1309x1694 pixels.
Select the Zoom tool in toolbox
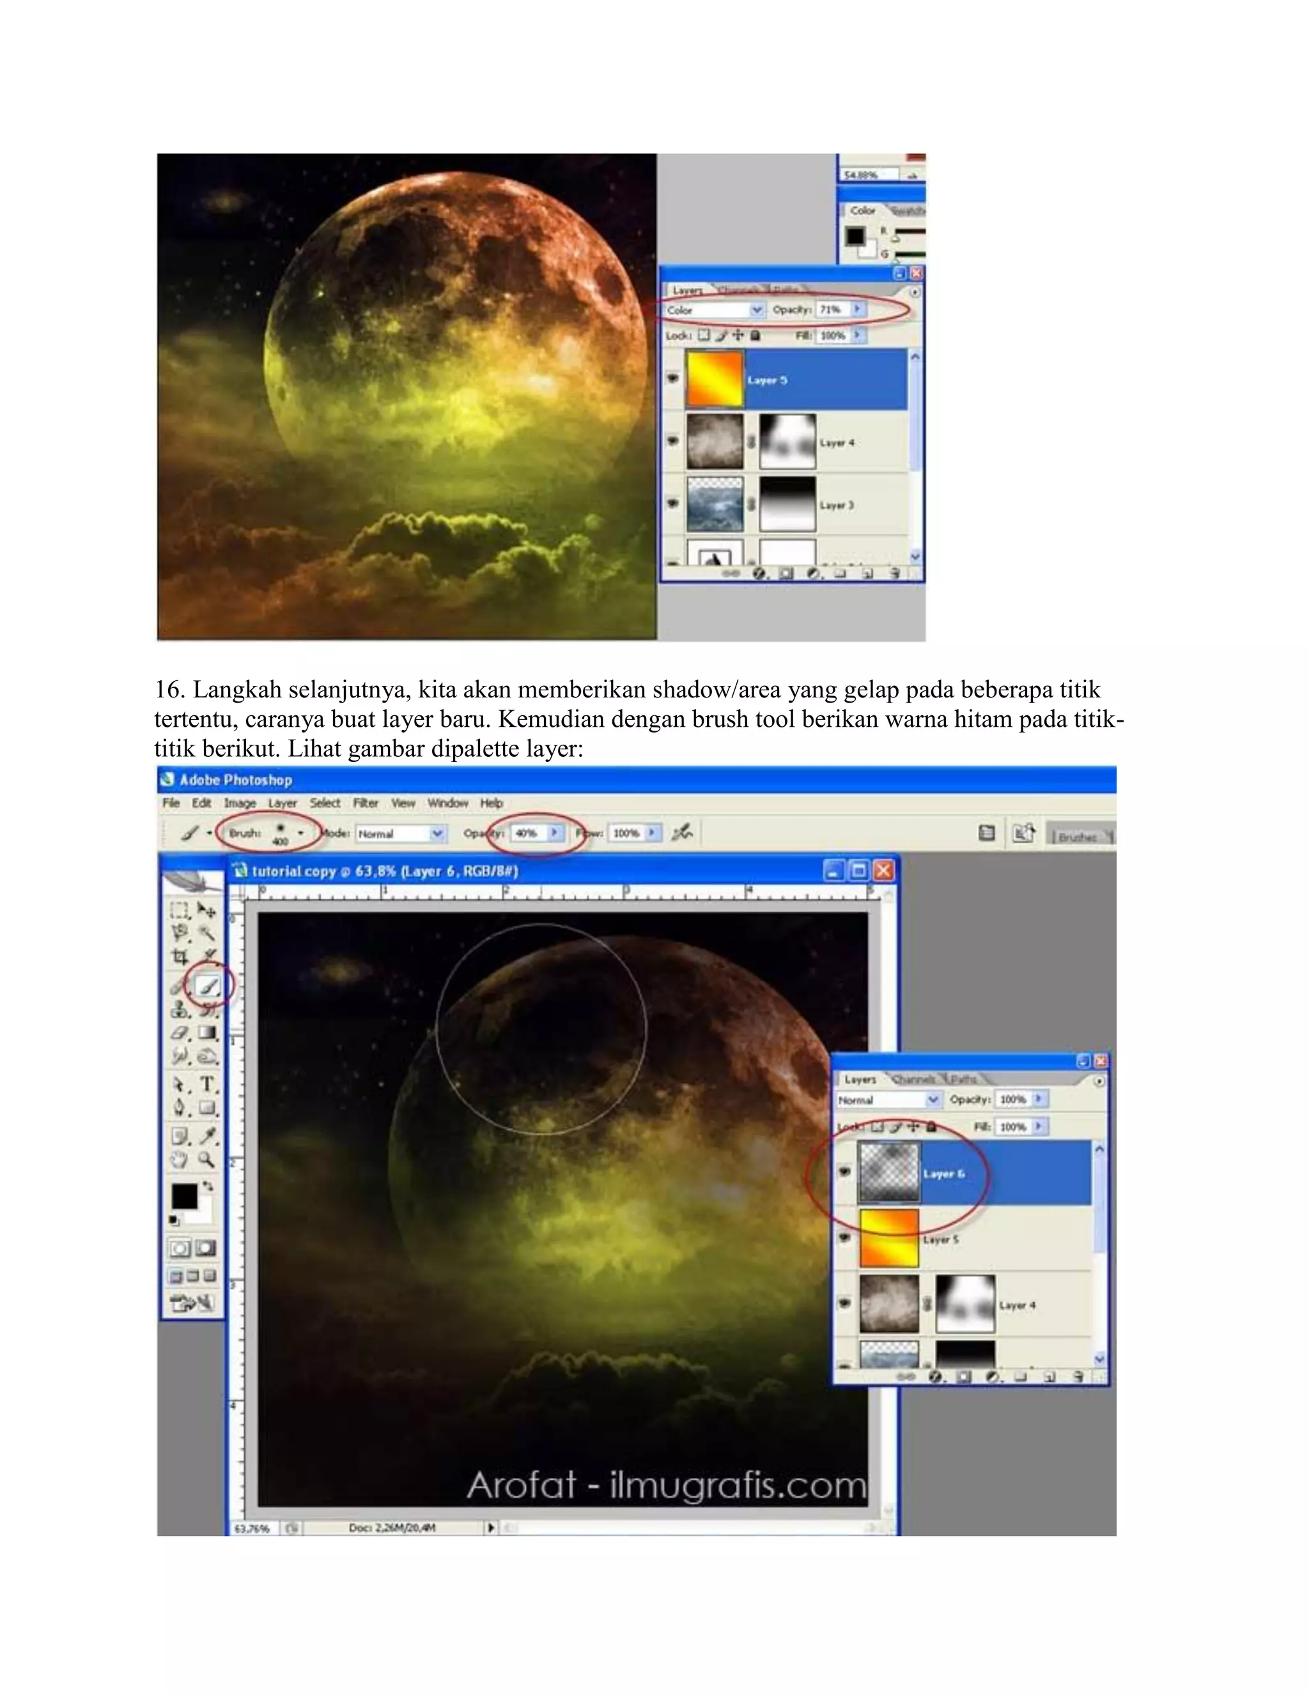pyautogui.click(x=207, y=1160)
